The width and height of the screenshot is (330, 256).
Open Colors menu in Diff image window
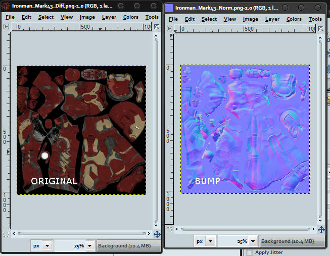click(130, 17)
